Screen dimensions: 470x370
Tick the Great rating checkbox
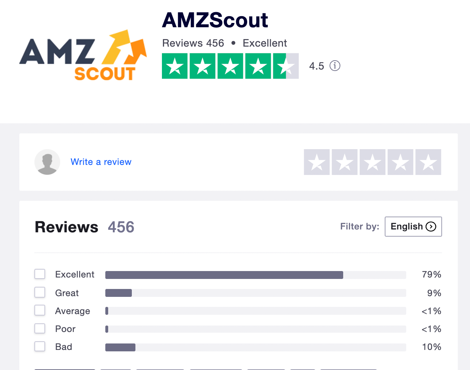(40, 292)
